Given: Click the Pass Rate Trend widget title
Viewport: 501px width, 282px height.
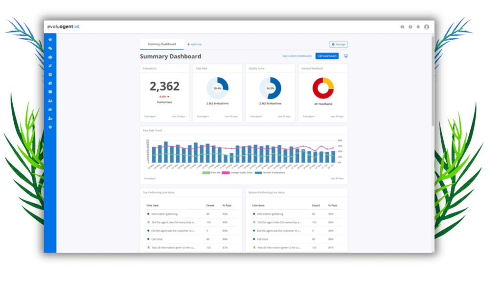Looking at the screenshot, I should (153, 130).
